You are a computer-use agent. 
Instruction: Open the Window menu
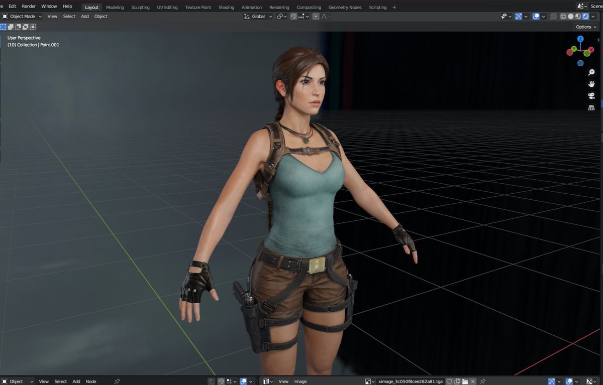[x=49, y=7]
